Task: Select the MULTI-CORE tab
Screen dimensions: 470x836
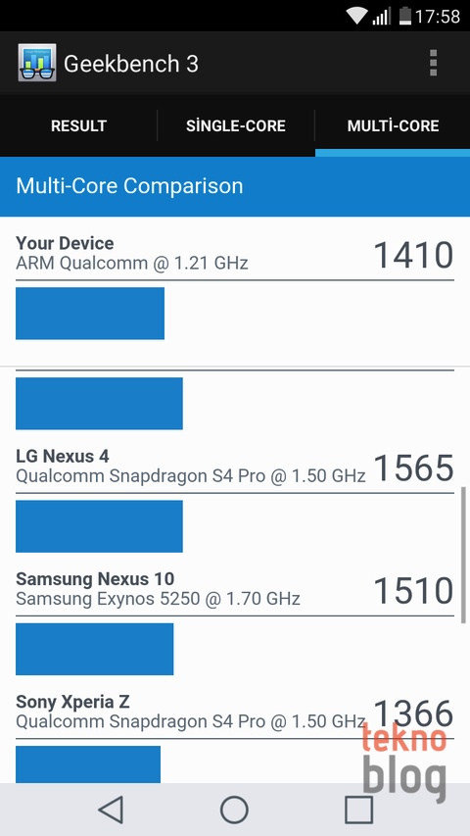Action: (393, 125)
